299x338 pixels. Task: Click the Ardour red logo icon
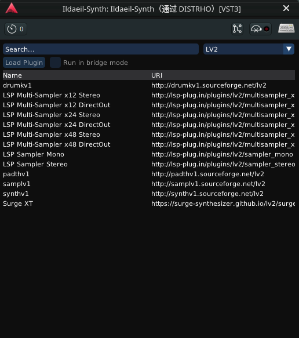point(12,9)
